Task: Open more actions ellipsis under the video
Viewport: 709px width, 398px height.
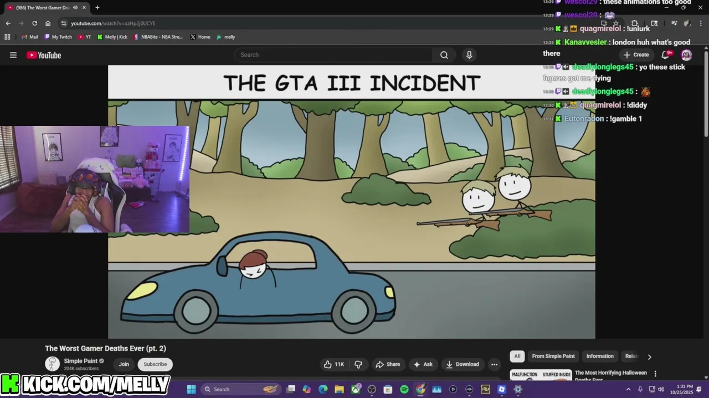Action: (494, 364)
